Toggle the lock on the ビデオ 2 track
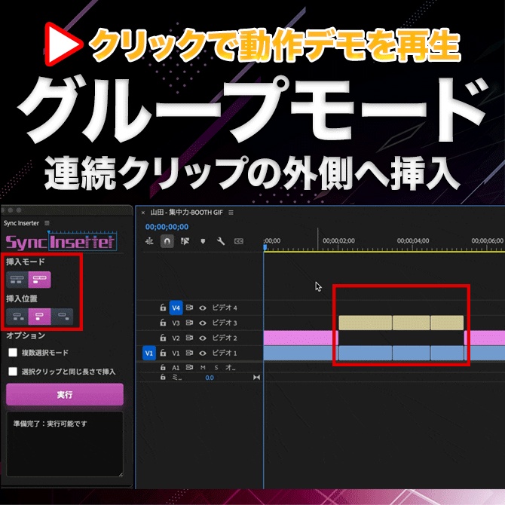The height and width of the screenshot is (505, 505). tap(163, 338)
